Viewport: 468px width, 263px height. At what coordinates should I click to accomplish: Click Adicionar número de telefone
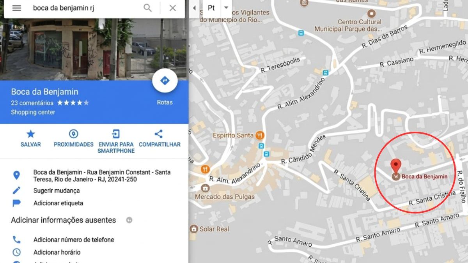click(x=74, y=240)
